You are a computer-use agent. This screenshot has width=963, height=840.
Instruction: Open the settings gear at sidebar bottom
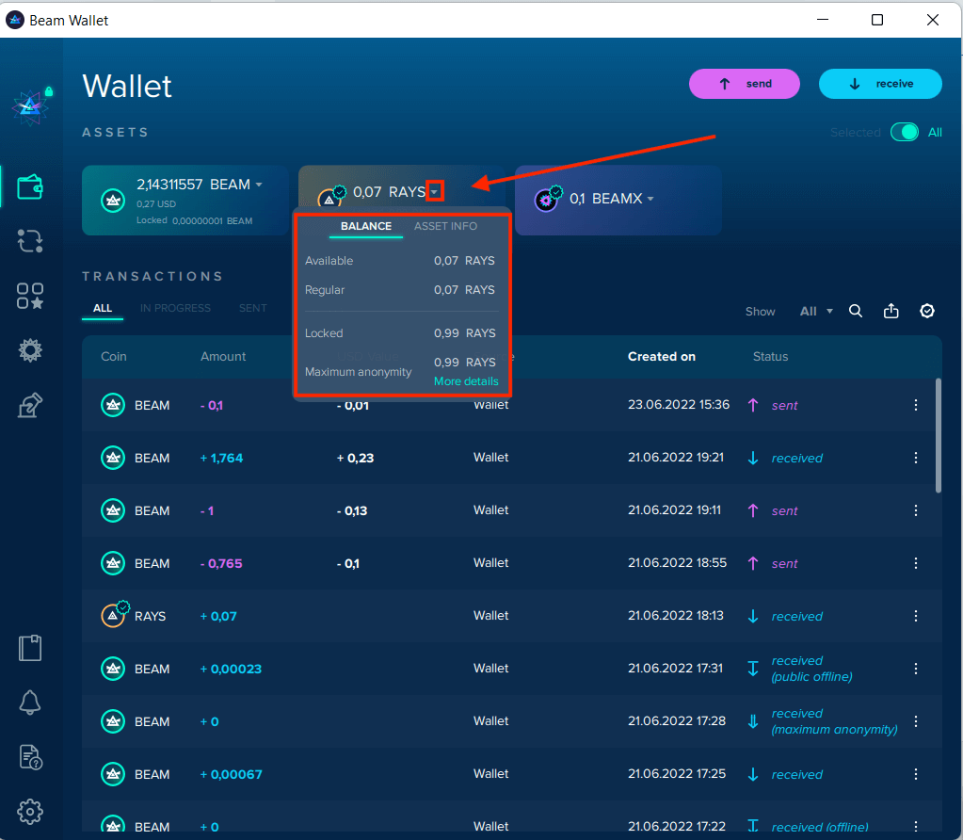[30, 811]
